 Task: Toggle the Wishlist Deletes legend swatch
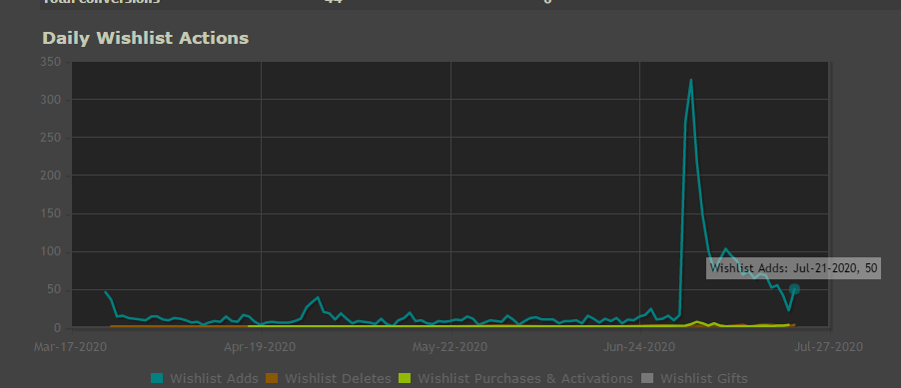click(x=272, y=378)
